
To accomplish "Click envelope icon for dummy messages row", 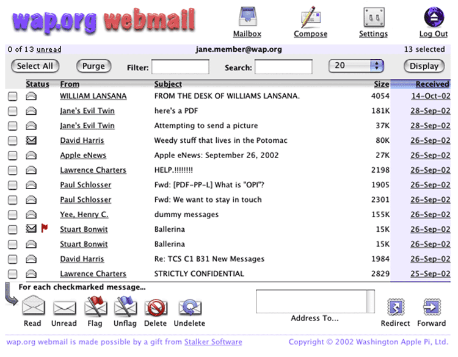I will pos(31,215).
